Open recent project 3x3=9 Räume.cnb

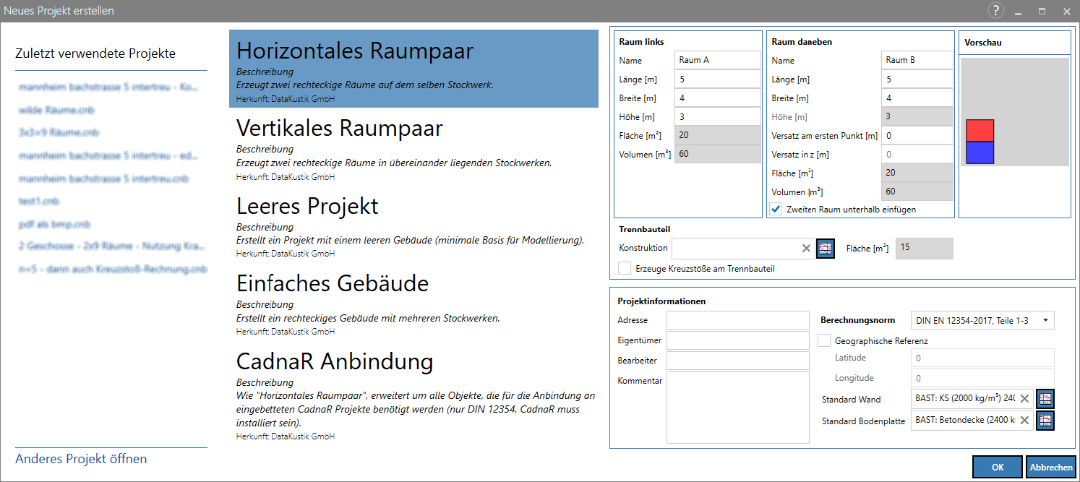(59, 133)
